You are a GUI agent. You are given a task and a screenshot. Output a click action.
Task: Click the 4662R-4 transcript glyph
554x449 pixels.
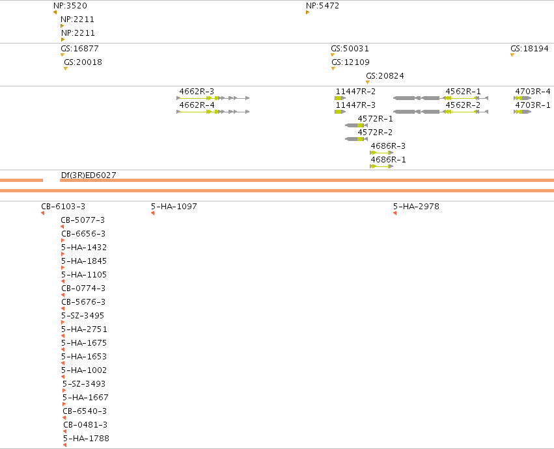click(213, 112)
